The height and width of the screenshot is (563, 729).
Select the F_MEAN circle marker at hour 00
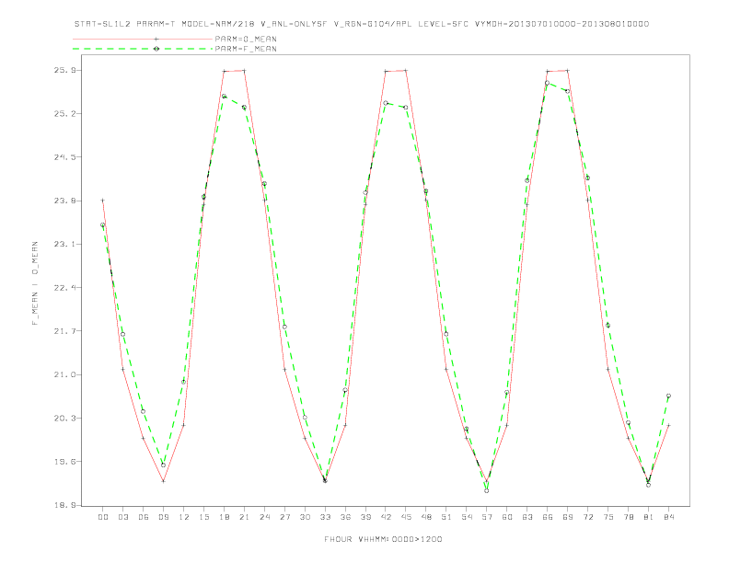103,224
